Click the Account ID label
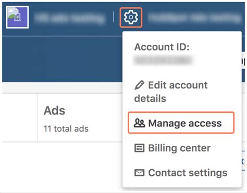The height and width of the screenshot is (193, 247). [x=162, y=47]
